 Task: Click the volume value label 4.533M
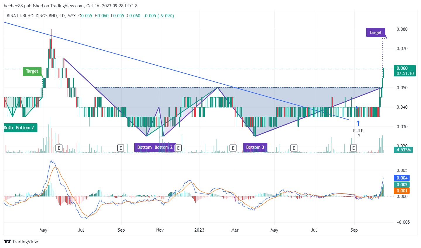point(403,150)
